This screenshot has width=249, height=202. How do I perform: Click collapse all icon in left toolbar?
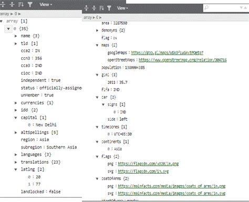[x=12, y=4]
